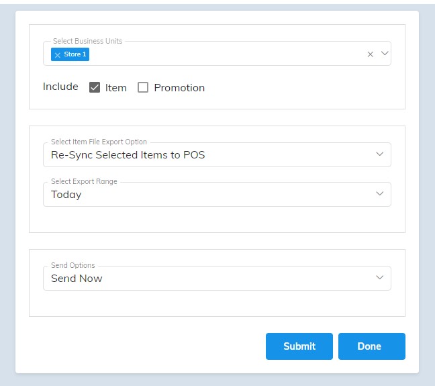The image size is (435, 386).
Task: Click the Send Options field label
Action: click(73, 265)
